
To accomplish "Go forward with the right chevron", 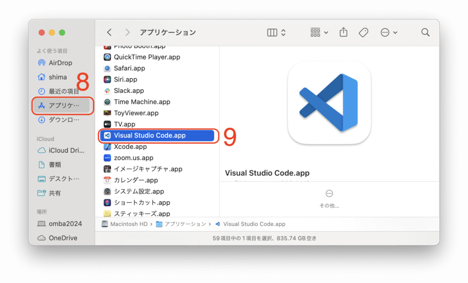I will pos(128,32).
